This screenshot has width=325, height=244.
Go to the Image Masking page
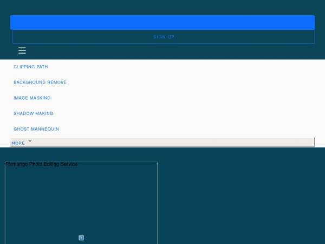pos(32,98)
